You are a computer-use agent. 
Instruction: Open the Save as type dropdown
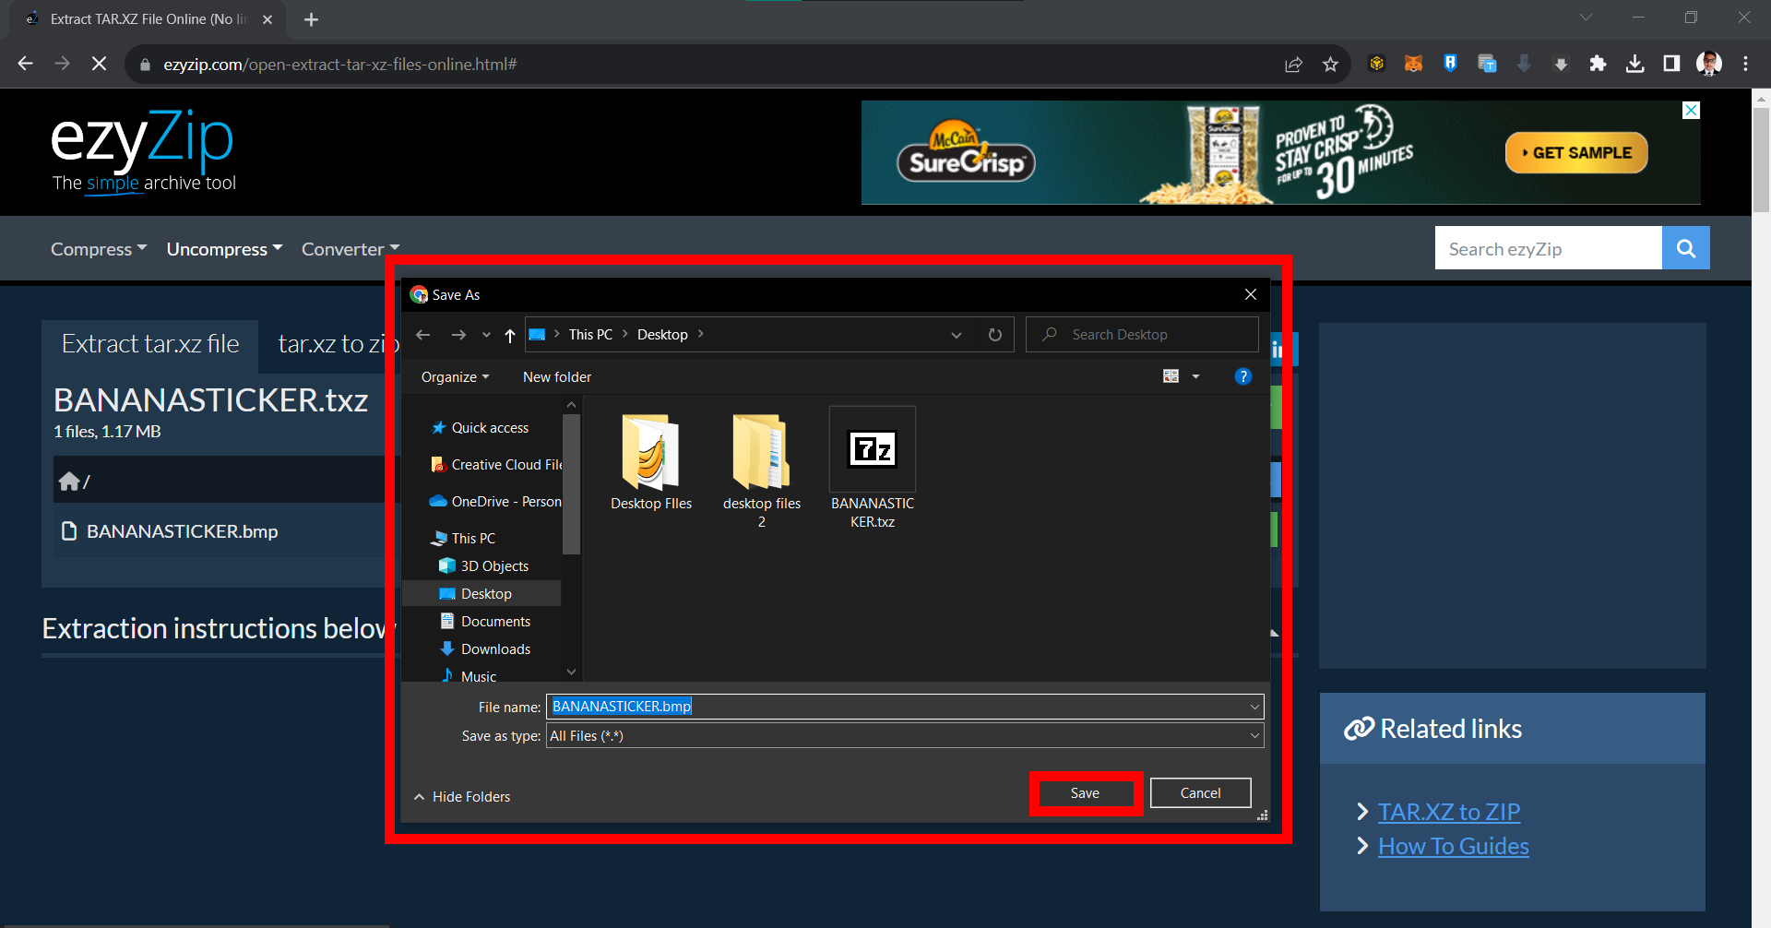1253,735
